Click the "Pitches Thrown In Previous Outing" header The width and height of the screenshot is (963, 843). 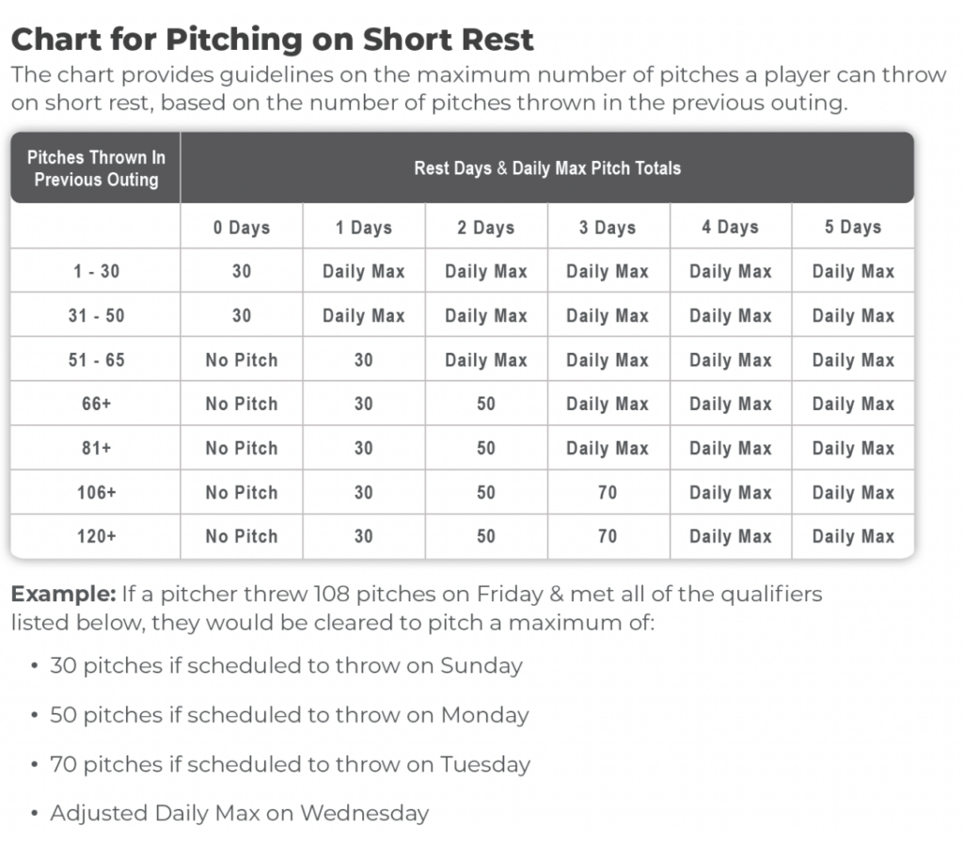pyautogui.click(x=96, y=167)
